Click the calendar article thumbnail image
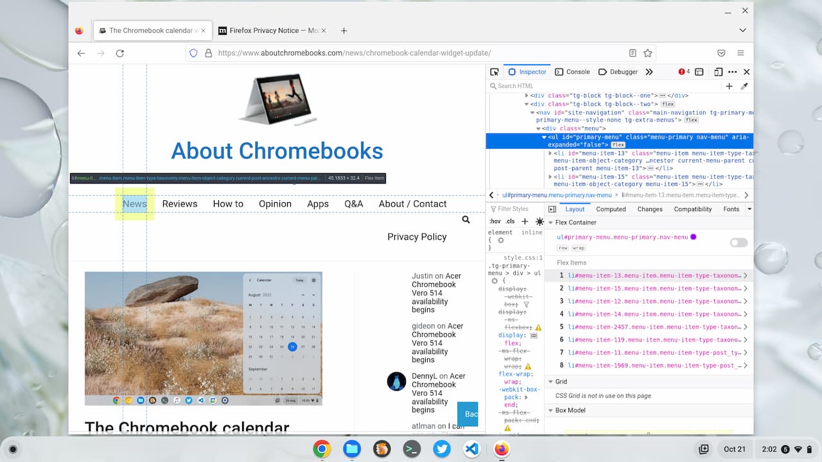This screenshot has width=822, height=462. 204,339
